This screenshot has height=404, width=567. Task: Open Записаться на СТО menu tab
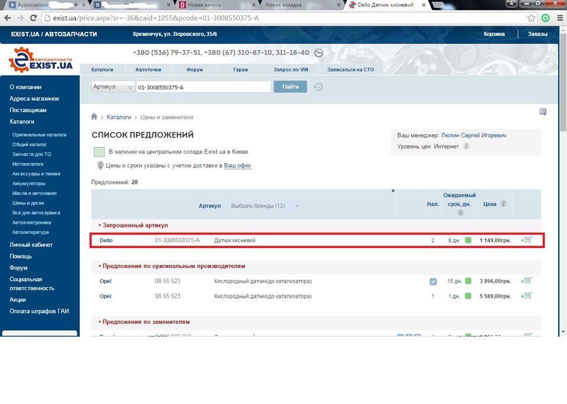(350, 70)
